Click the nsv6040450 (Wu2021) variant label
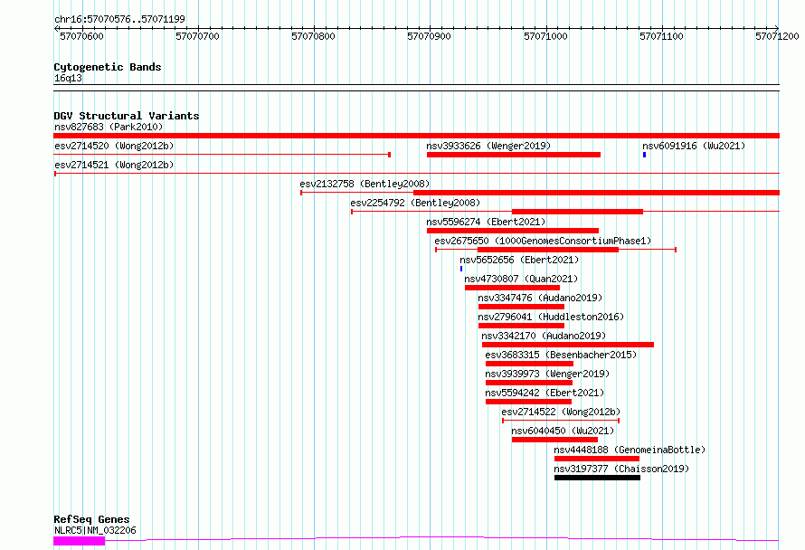The image size is (805, 550). (563, 431)
